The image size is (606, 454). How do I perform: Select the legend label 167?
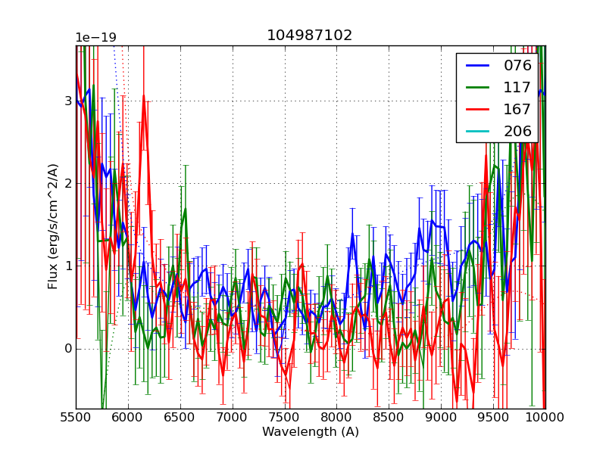coord(517,109)
